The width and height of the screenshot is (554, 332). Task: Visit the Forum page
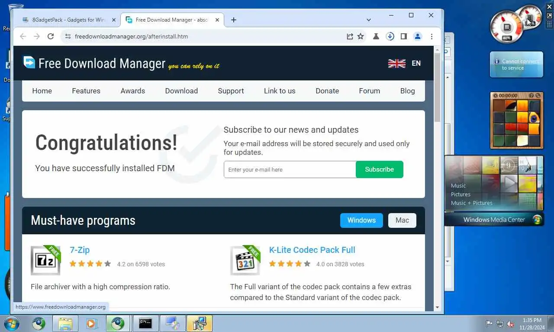coord(370,91)
